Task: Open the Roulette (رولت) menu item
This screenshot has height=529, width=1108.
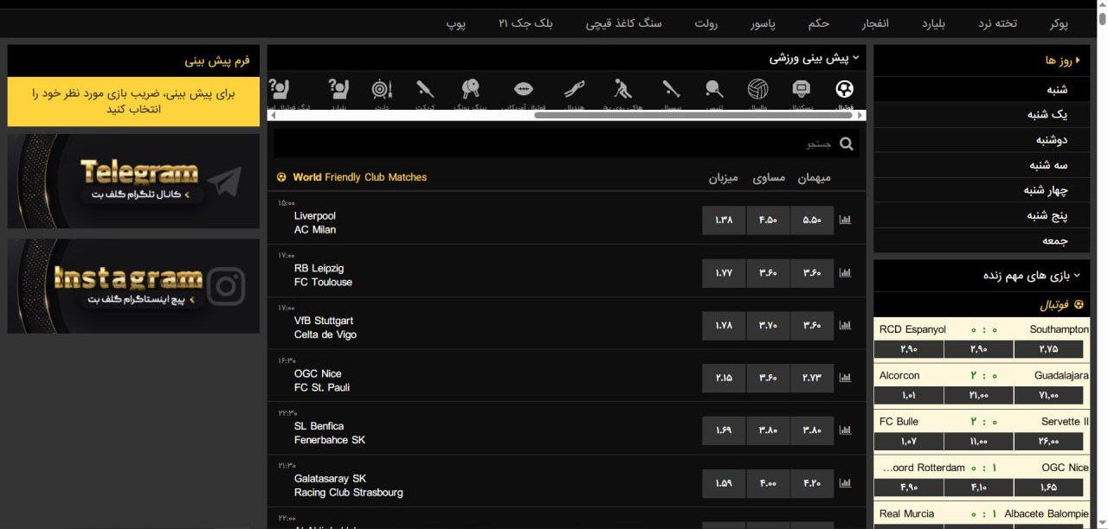Action: click(706, 23)
